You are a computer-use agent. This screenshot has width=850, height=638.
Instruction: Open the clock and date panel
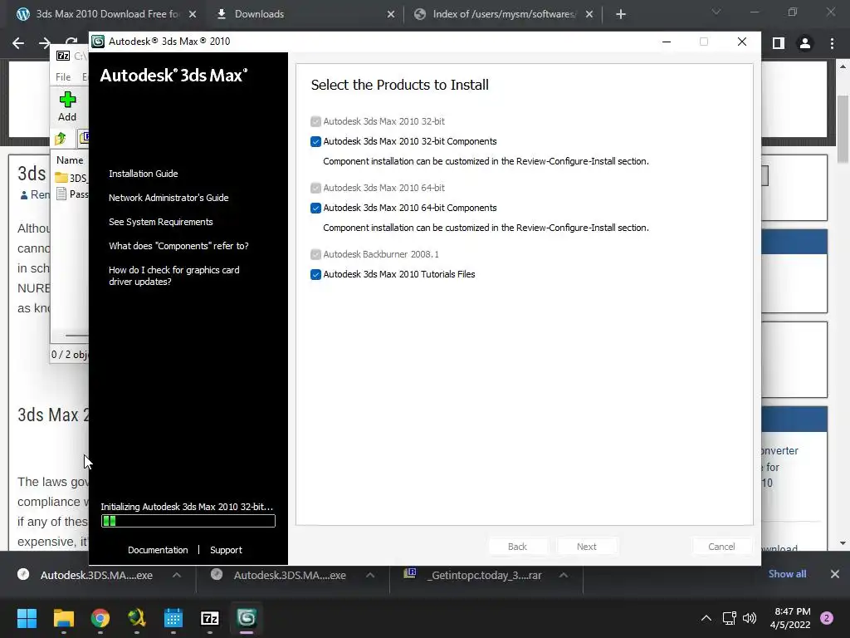coord(790,618)
